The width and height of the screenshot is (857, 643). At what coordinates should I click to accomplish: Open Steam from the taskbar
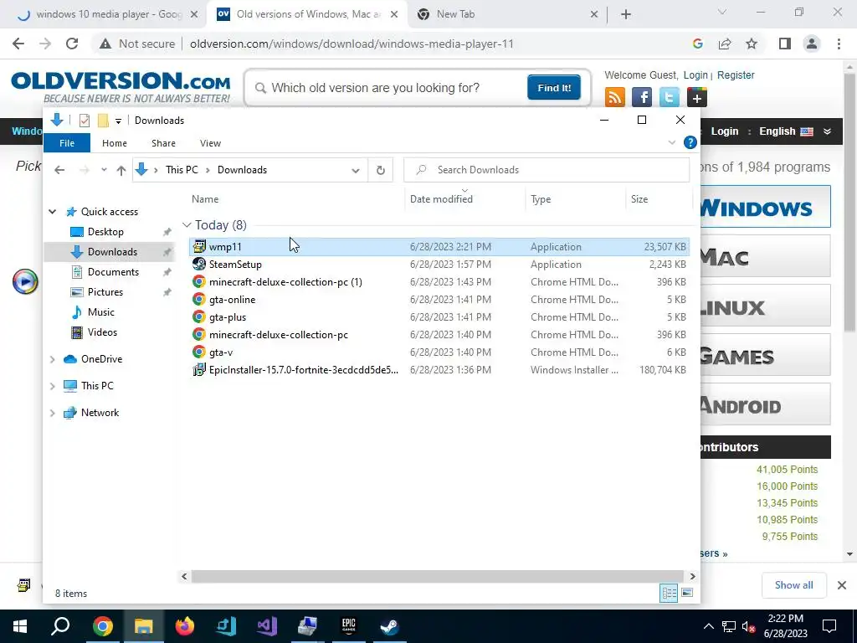tap(389, 626)
